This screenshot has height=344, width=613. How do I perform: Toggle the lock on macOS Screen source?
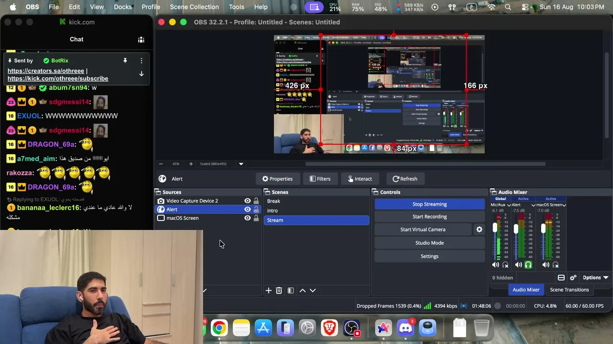click(256, 218)
